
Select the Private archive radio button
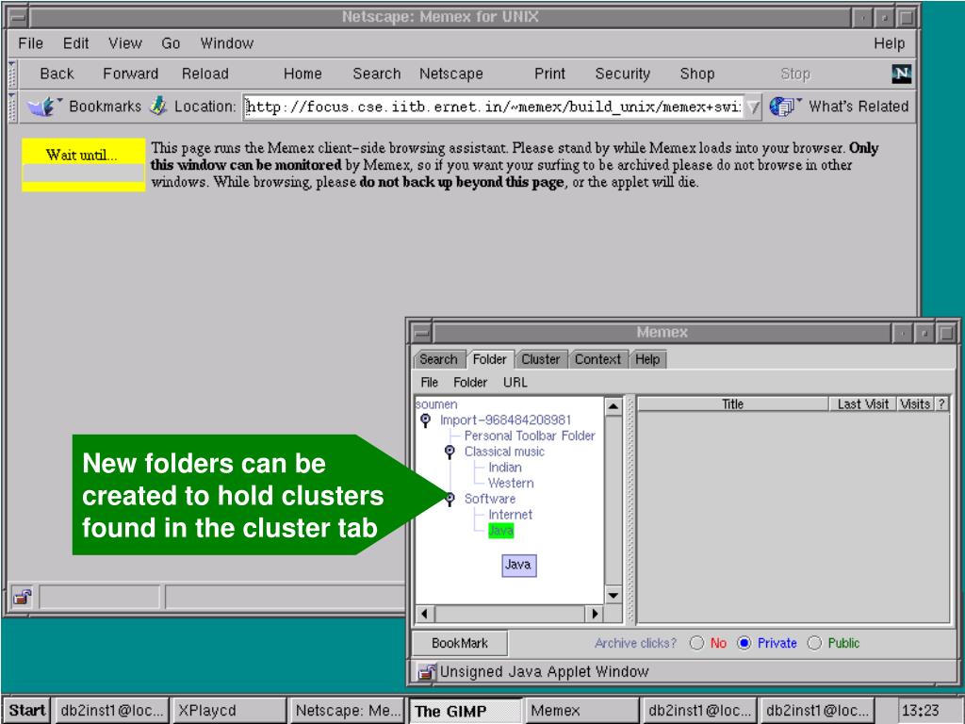pos(744,643)
